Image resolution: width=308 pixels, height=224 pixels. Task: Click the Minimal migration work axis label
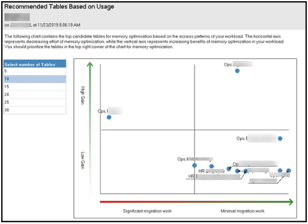[243, 211]
